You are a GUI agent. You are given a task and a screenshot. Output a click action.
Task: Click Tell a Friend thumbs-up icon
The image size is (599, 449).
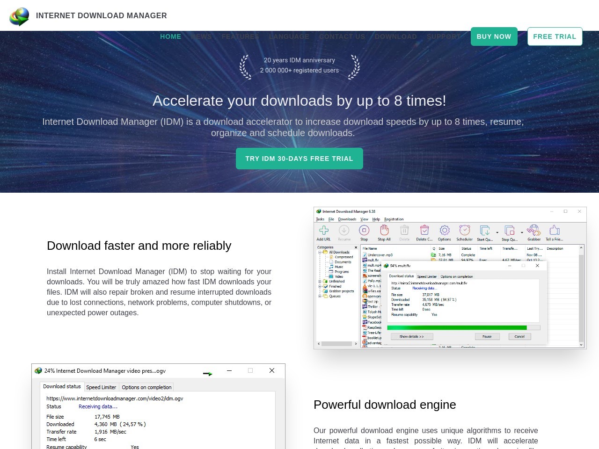pyautogui.click(x=555, y=230)
